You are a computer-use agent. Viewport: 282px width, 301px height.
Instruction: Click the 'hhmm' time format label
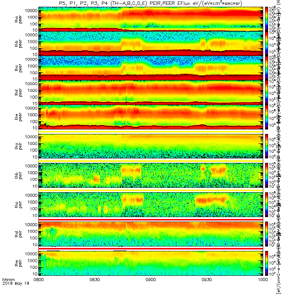8,280
